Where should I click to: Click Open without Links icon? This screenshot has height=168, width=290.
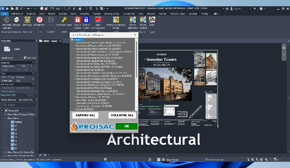tap(98, 20)
